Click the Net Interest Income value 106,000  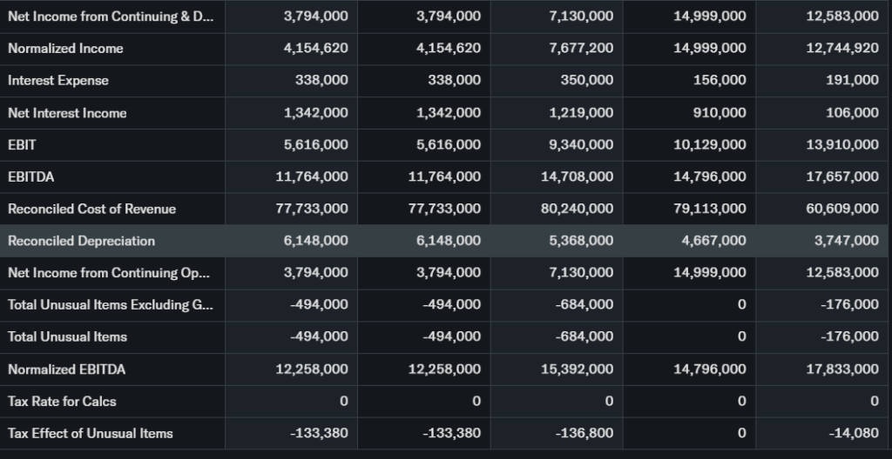(852, 113)
